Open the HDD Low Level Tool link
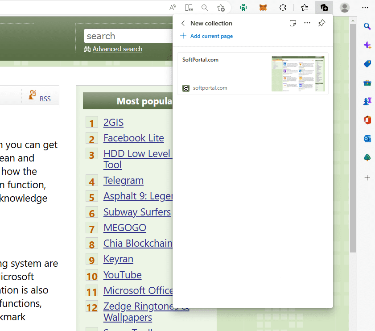375x331 pixels. pos(137,159)
